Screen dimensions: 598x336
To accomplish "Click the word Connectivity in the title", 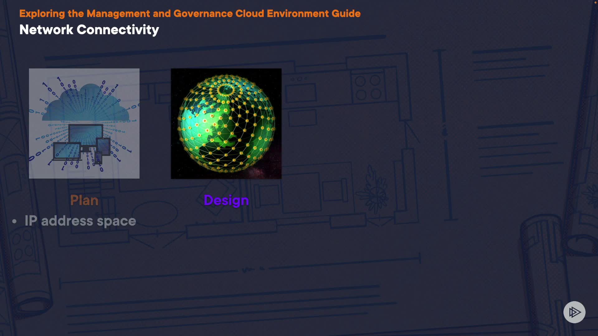I will pos(118,30).
